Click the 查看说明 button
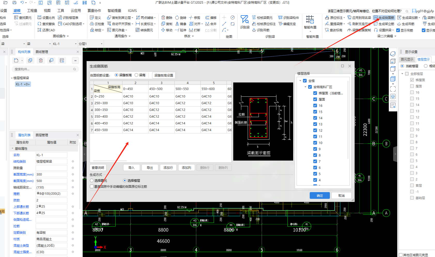This screenshot has height=257, width=435. tap(98, 168)
